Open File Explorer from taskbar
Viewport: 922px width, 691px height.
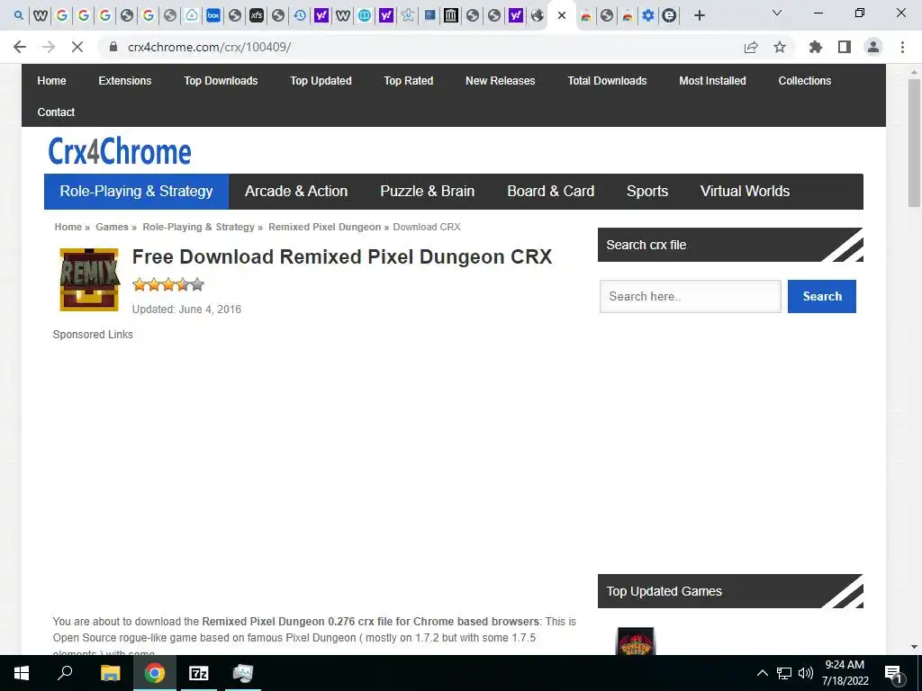tap(110, 673)
